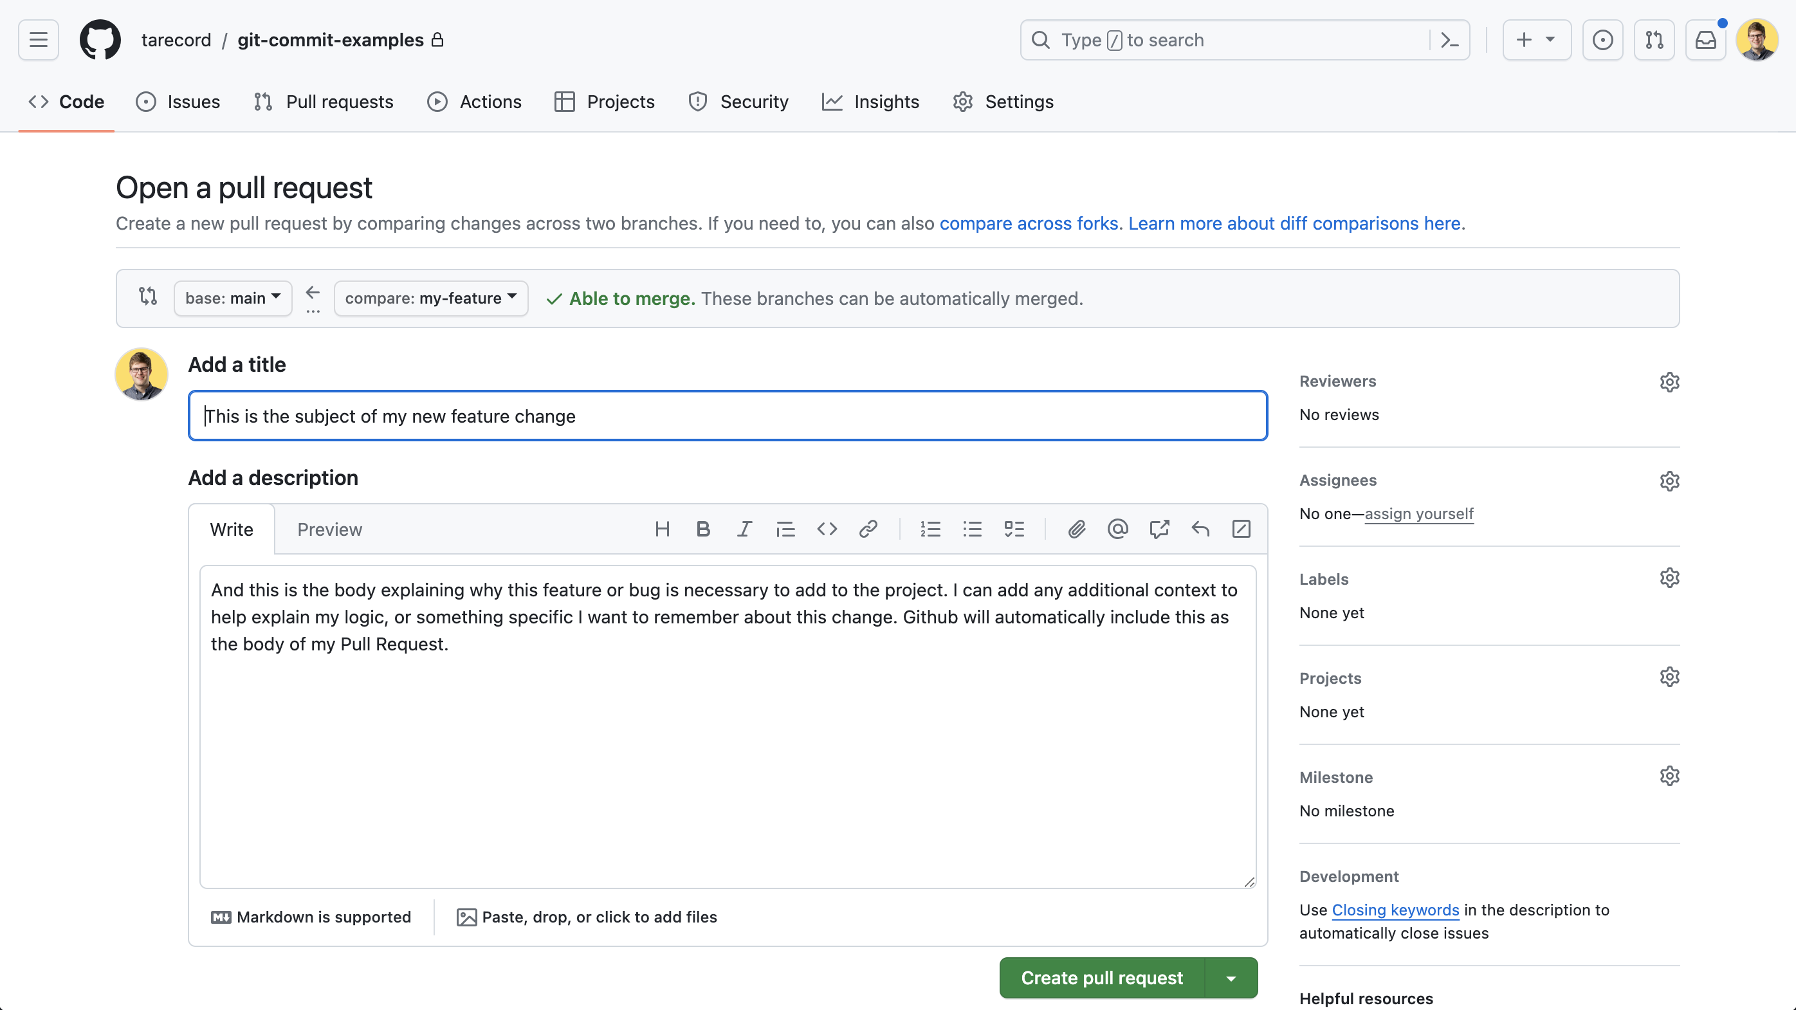
Task: Click the Create pull request button
Action: click(x=1101, y=978)
